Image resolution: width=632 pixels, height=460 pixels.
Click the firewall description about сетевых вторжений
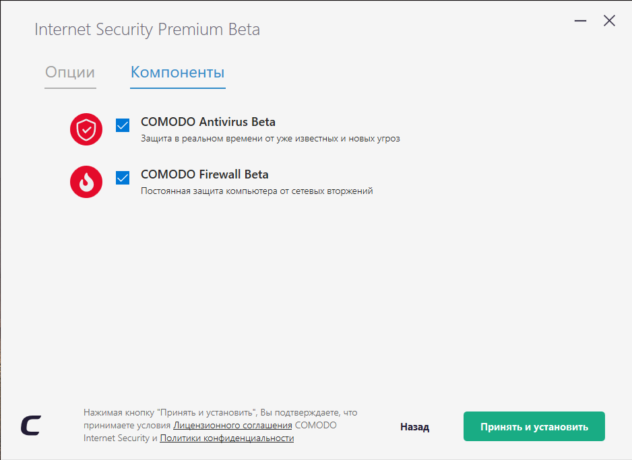tap(256, 191)
